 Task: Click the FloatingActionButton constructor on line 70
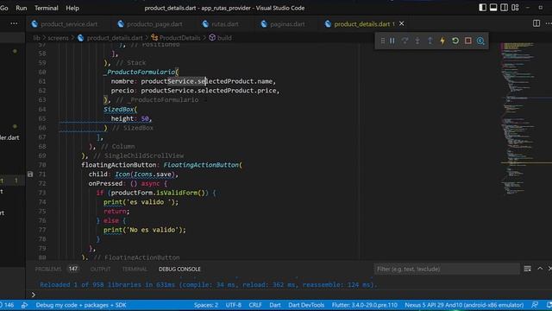(x=201, y=165)
